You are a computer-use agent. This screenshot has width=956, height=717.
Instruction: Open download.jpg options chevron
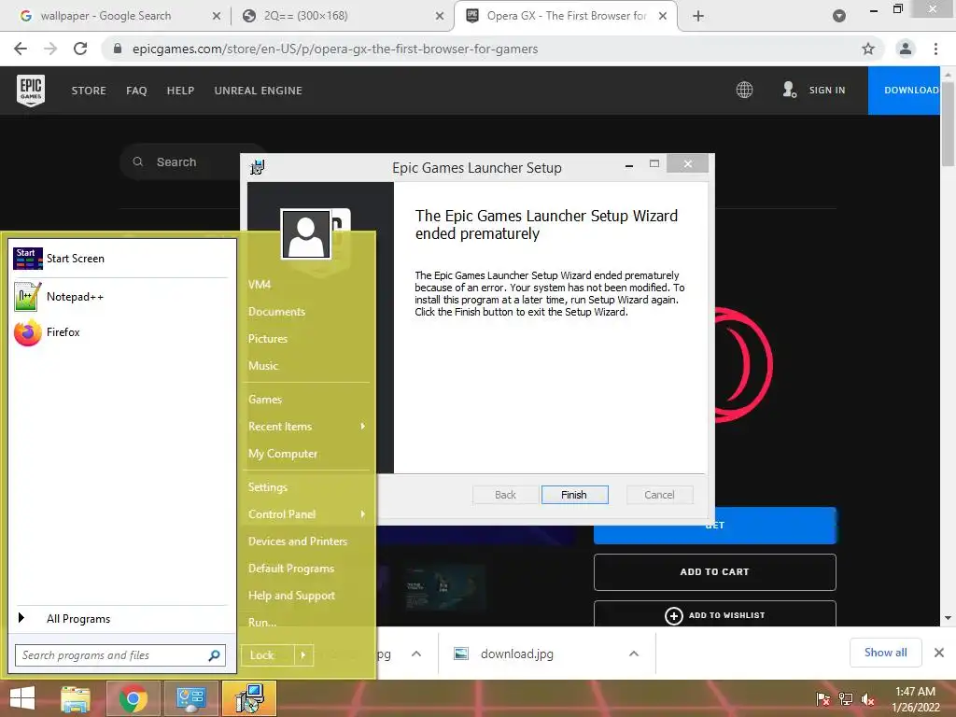click(x=634, y=654)
